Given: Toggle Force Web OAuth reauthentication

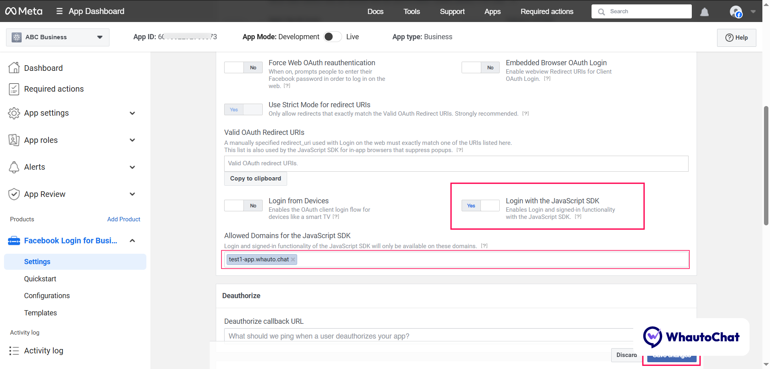Looking at the screenshot, I should click(x=243, y=68).
